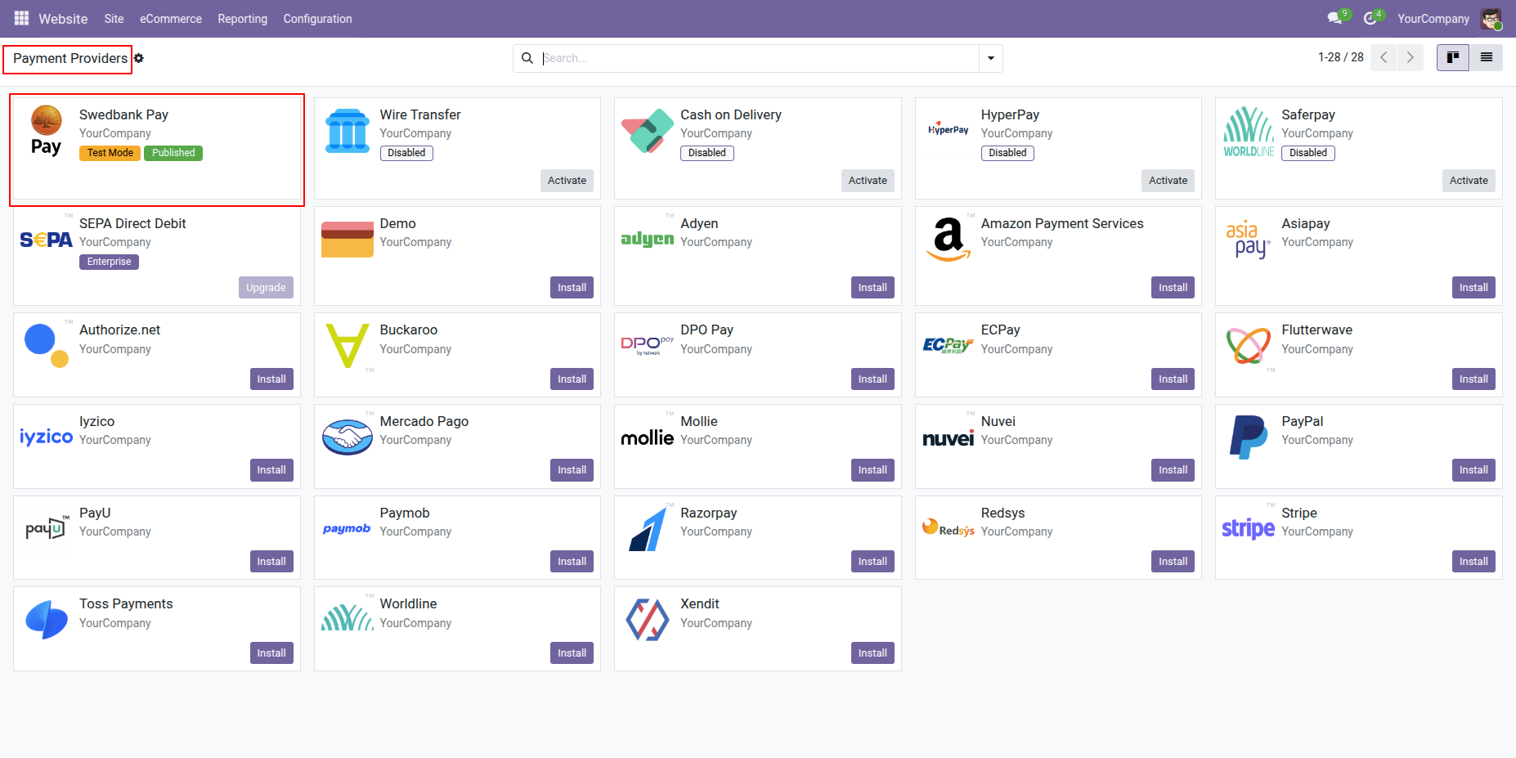1516x758 pixels.
Task: Click the Adyen logo
Action: [x=648, y=240]
